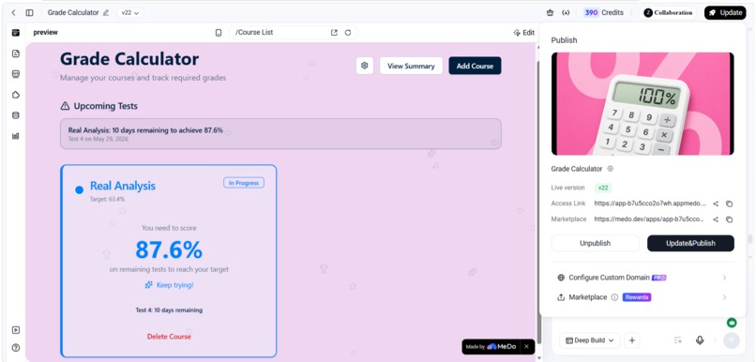Image resolution: width=756 pixels, height=362 pixels.
Task: Open the Deep Build mode dropdown
Action: click(589, 340)
